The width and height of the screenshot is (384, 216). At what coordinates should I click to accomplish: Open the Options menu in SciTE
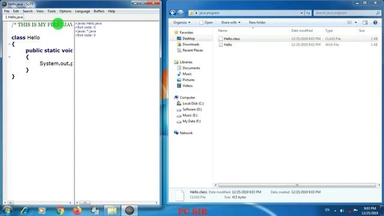[65, 11]
